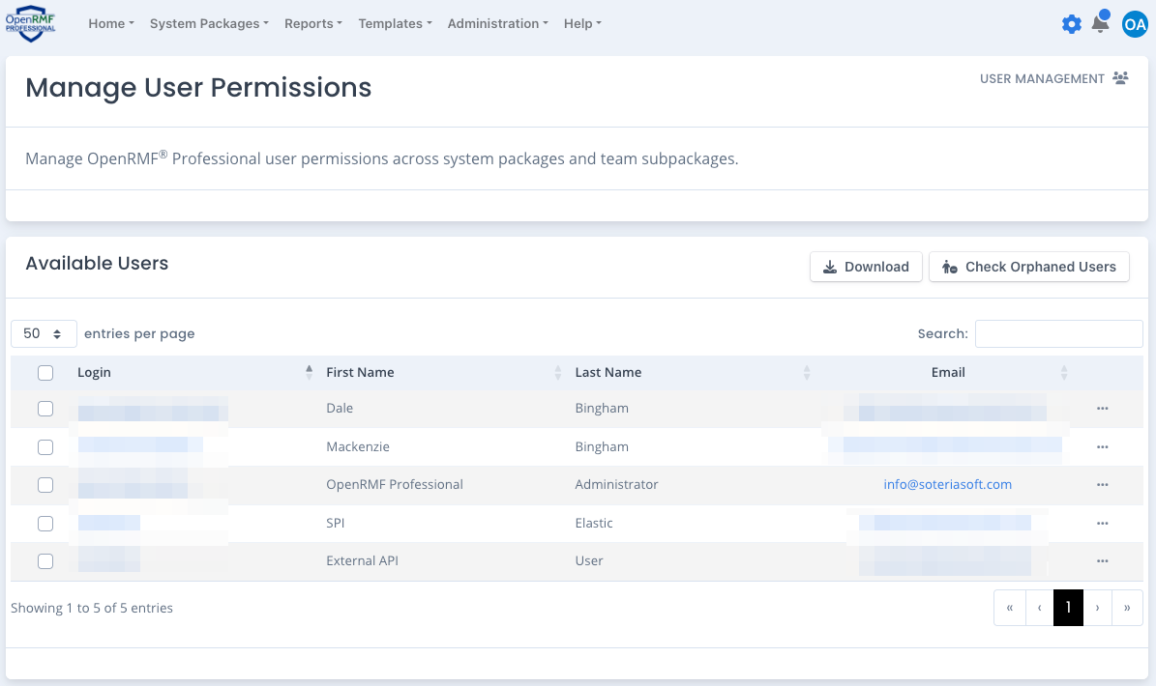1156x686 pixels.
Task: Open the row actions ellipsis for Dale
Action: click(x=1102, y=409)
